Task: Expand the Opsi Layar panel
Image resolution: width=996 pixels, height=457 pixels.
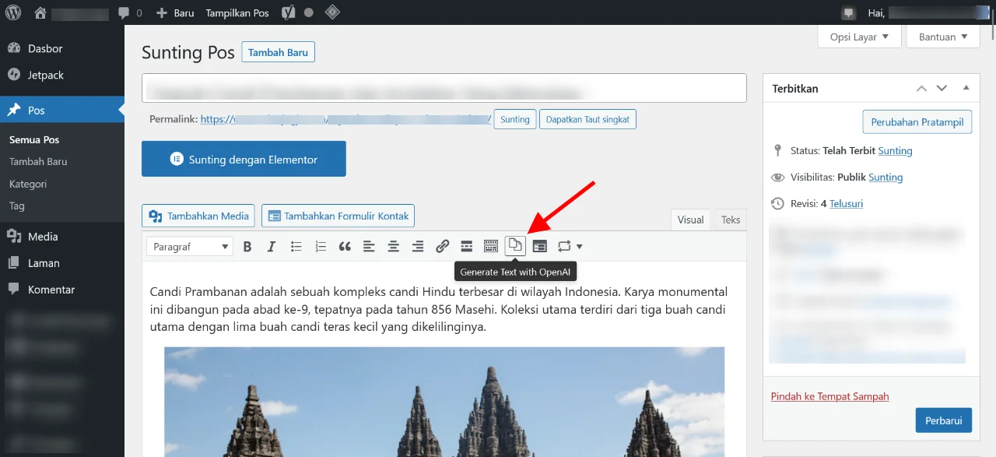Action: (x=859, y=37)
